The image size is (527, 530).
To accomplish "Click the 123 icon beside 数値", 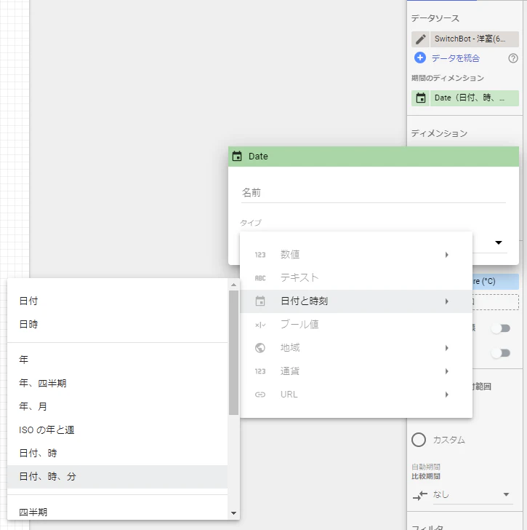I will click(x=260, y=255).
